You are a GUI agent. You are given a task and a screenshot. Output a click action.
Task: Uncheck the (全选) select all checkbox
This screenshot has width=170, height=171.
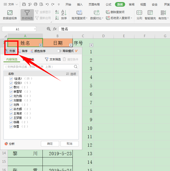pyautogui.click(x=11, y=78)
